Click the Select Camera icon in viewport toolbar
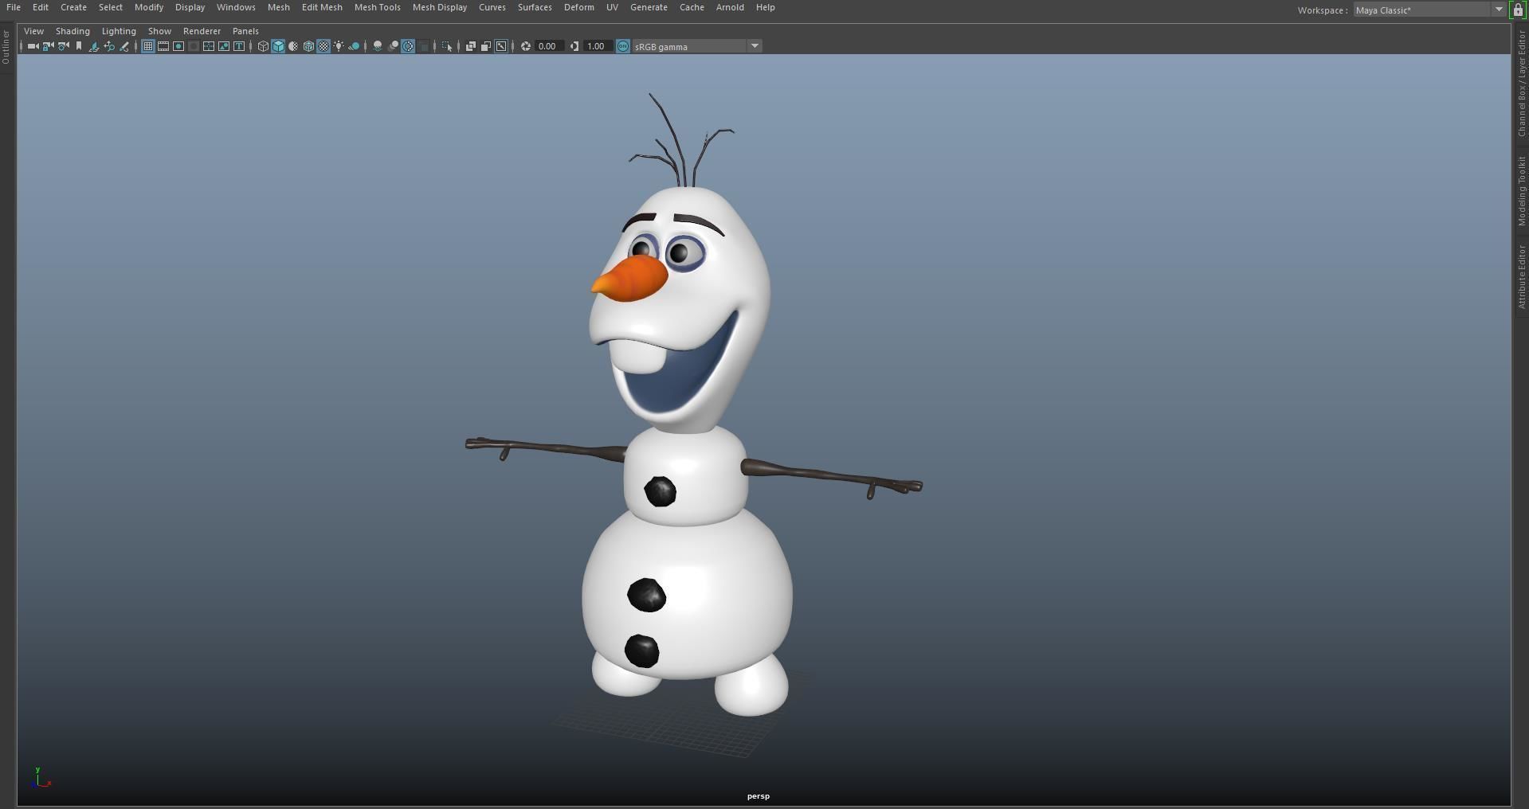 [33, 46]
